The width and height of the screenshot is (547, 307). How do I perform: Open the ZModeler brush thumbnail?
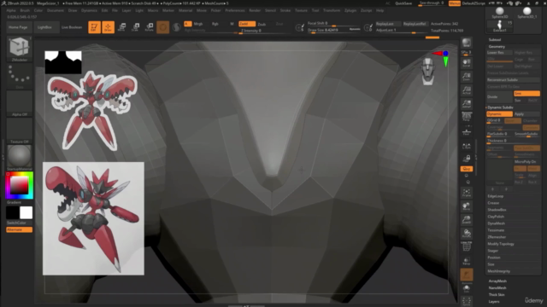pyautogui.click(x=19, y=49)
